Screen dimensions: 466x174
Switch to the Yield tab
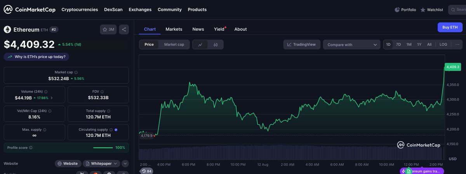[x=219, y=29]
